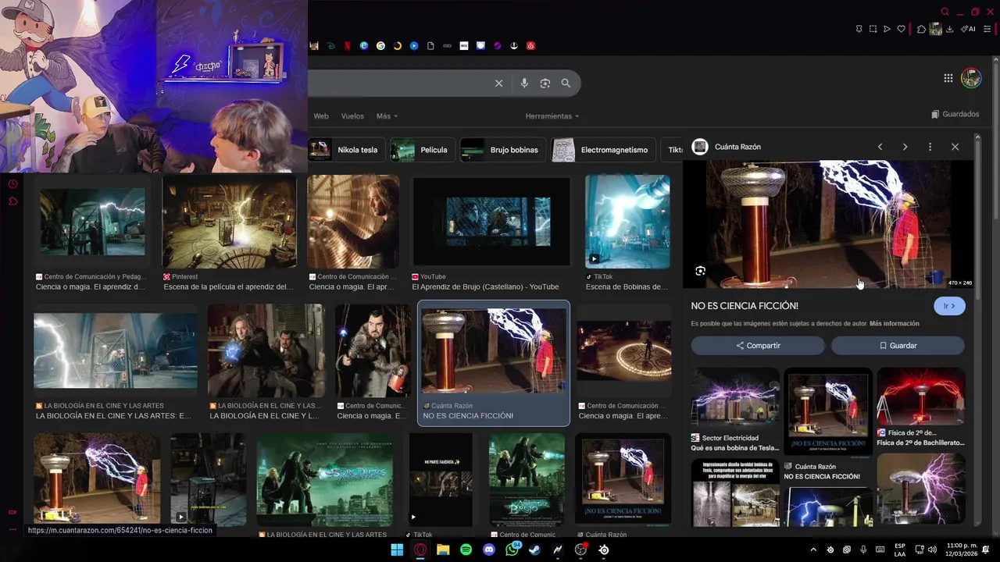Viewport: 1000px width, 562px height.
Task: Click the heart bookmark icon in browser toolbar
Action: 901,29
